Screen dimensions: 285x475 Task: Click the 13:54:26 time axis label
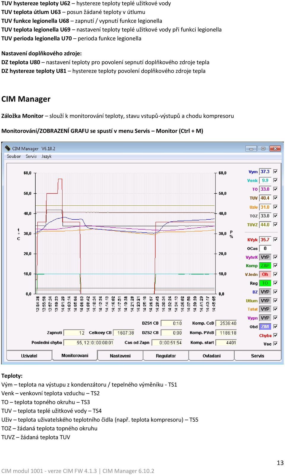point(38,304)
